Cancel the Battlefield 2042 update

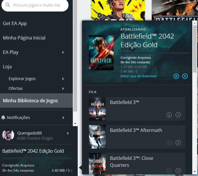coord(185,76)
